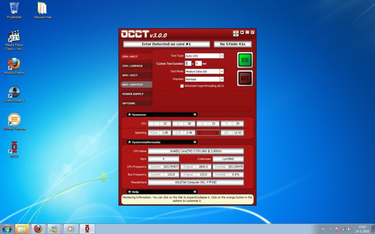
Task: Open the 3DMark Vantage desktop icon
Action: click(x=14, y=120)
